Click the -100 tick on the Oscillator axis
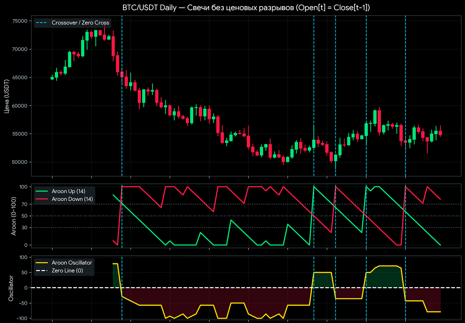 [x=22, y=318]
